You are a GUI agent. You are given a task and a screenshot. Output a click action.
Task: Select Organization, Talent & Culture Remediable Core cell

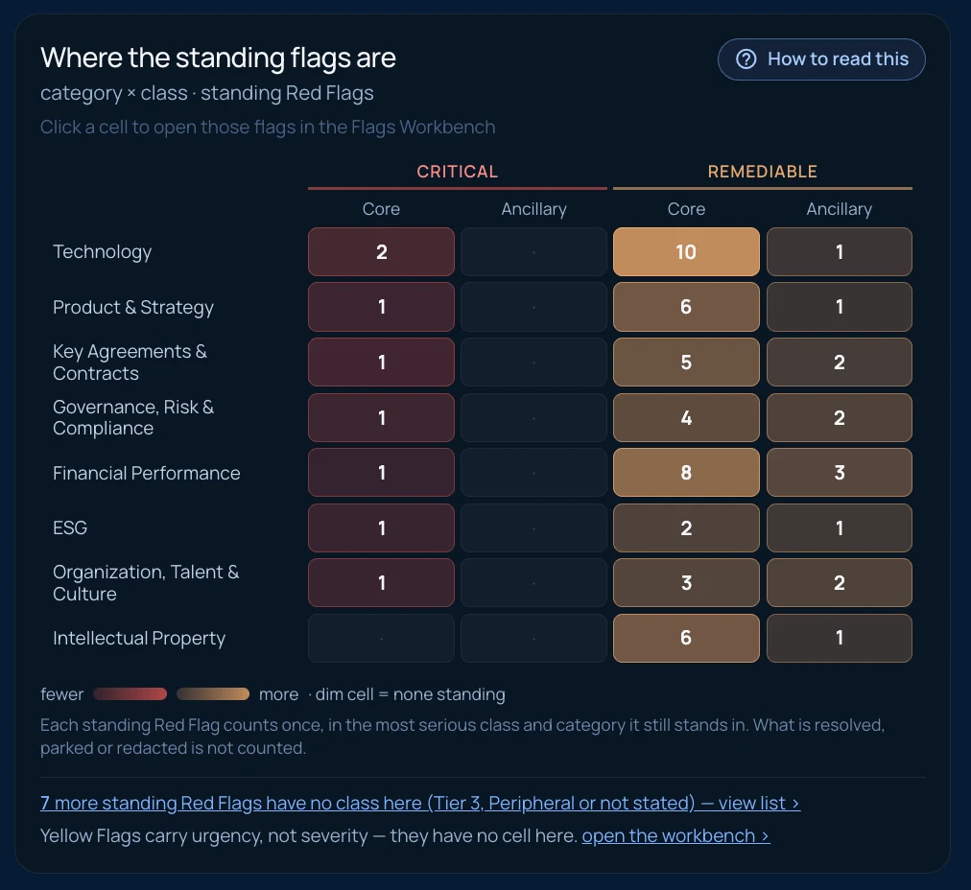coord(686,582)
